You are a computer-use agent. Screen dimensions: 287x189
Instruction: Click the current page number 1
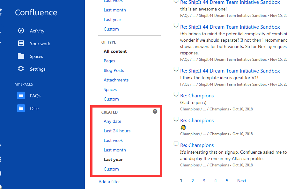[x=181, y=181]
